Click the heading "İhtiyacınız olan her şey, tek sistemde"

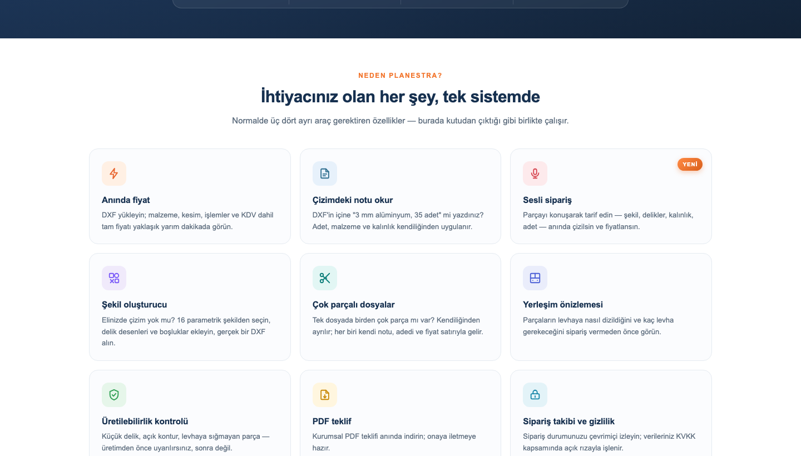pyautogui.click(x=400, y=97)
